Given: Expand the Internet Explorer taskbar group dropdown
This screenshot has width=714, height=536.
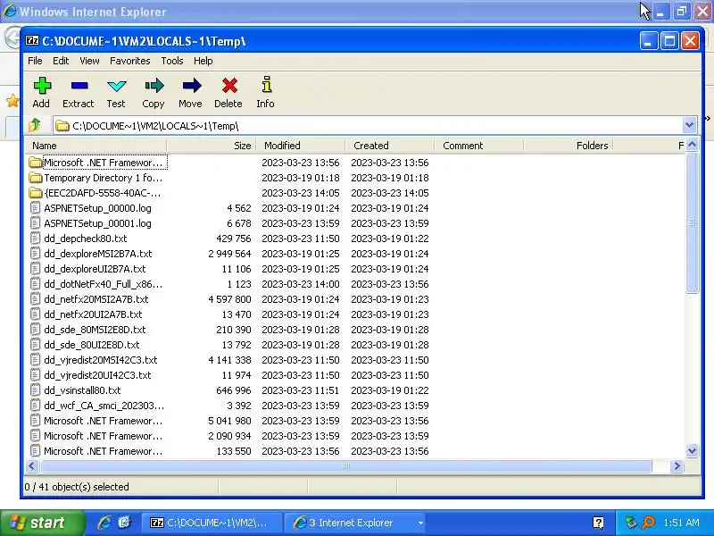Looking at the screenshot, I should [420, 523].
